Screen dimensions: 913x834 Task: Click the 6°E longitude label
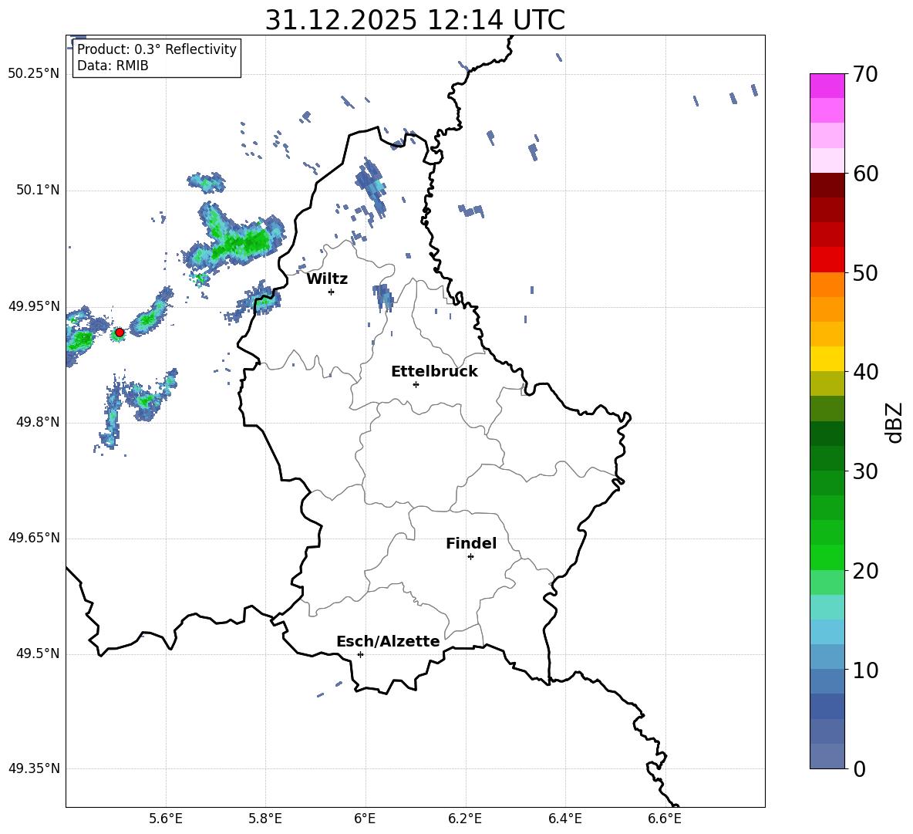coord(365,819)
